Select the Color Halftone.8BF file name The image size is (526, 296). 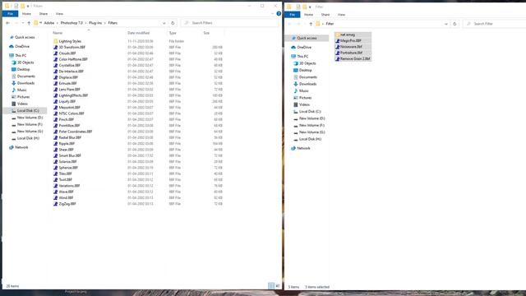coord(73,59)
